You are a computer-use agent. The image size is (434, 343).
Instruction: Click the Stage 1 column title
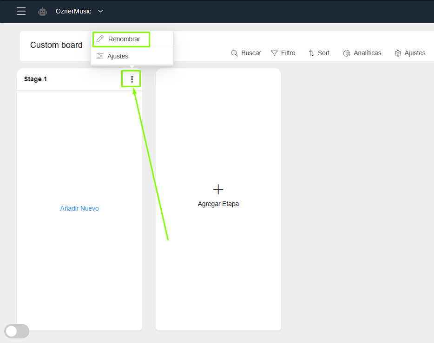[36, 79]
